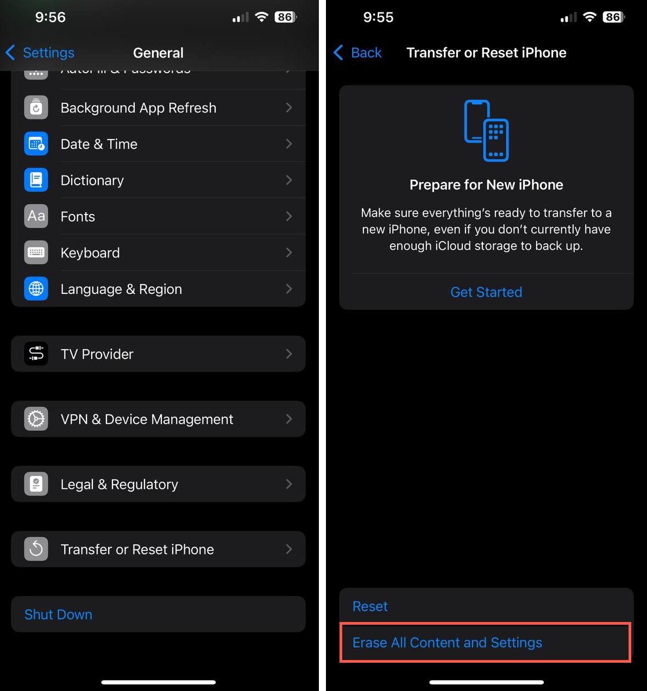This screenshot has height=691, width=647.
Task: Expand the Transfer or Reset iPhone chevron
Action: tap(289, 549)
